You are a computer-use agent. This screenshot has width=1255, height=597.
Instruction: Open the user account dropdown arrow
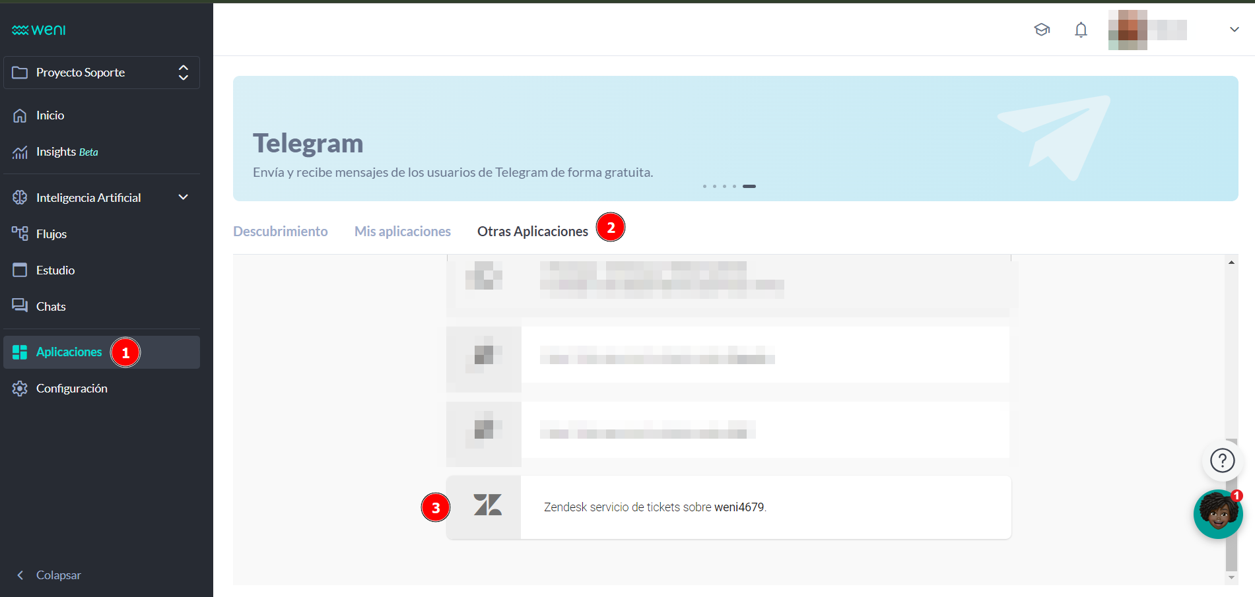(1234, 30)
